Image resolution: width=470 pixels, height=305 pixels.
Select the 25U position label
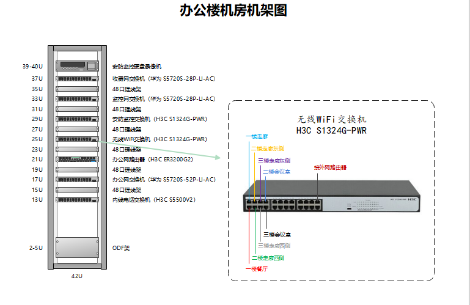pyautogui.click(x=37, y=139)
